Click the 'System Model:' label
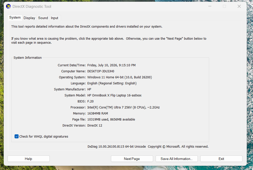 tap(75, 95)
